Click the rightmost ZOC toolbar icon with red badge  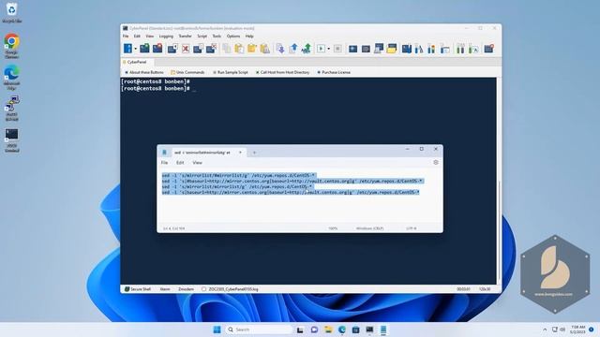[488, 49]
